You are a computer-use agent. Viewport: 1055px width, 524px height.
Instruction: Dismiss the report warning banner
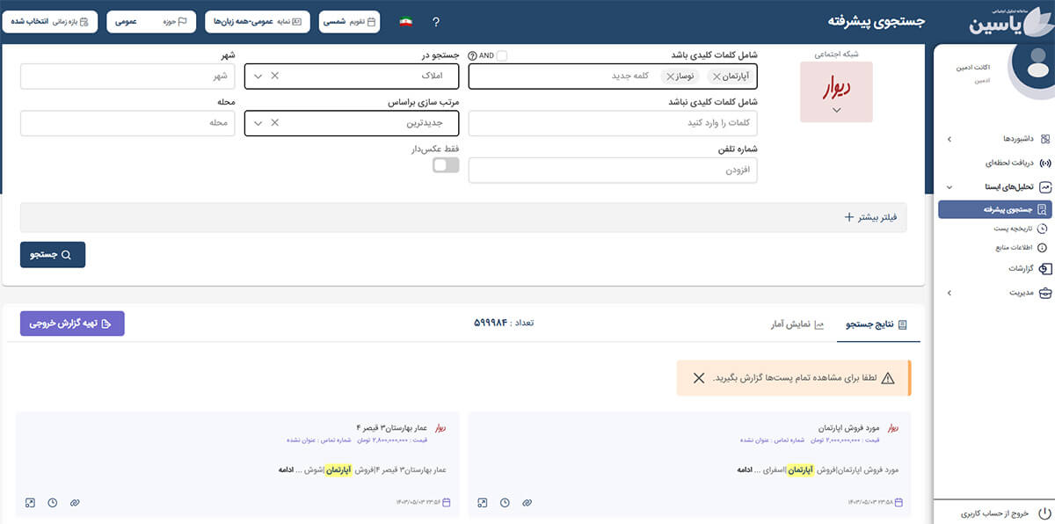(698, 378)
